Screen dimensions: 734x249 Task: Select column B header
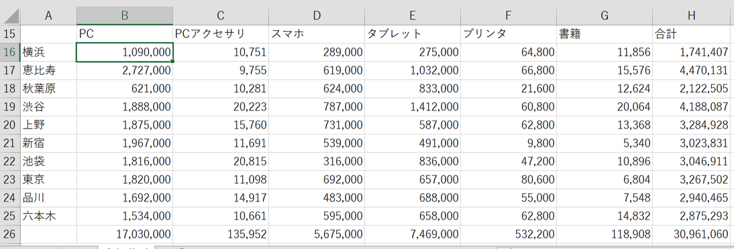pyautogui.click(x=125, y=15)
